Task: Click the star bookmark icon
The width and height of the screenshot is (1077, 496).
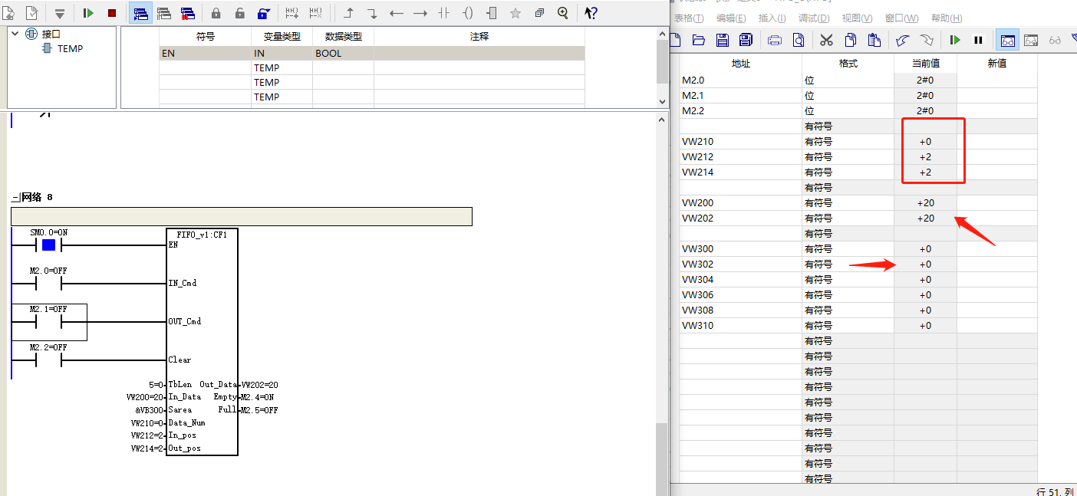Action: click(x=515, y=13)
